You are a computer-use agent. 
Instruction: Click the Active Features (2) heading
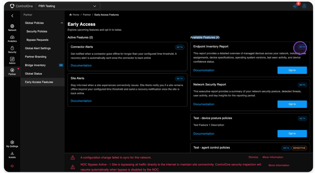(x=80, y=37)
